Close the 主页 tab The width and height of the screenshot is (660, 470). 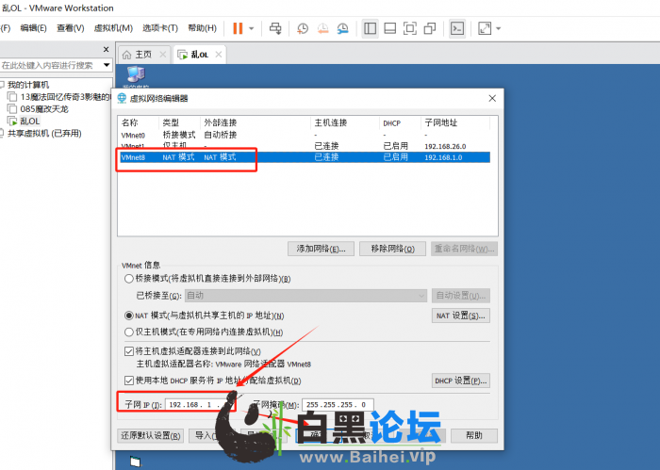[x=163, y=55]
